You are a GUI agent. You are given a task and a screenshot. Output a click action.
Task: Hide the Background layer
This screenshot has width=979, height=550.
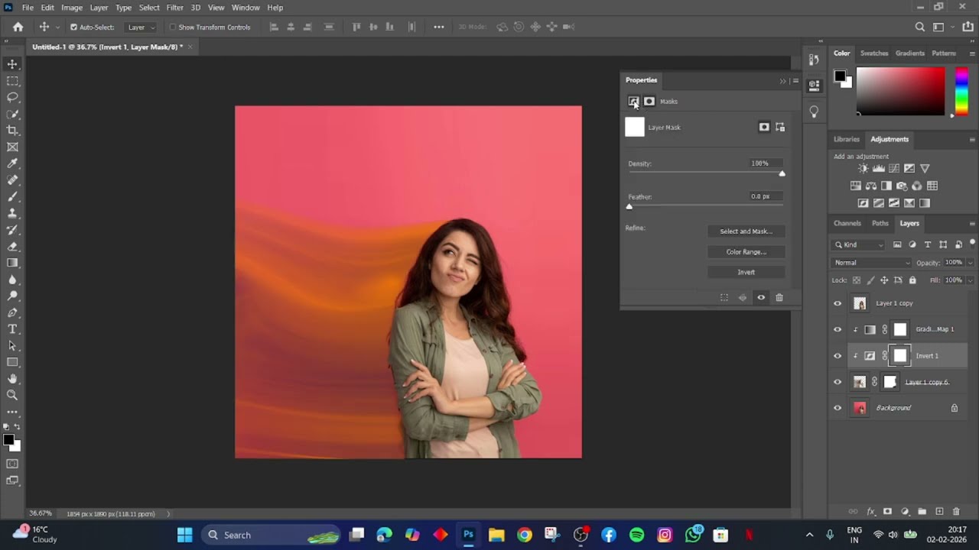(x=838, y=408)
